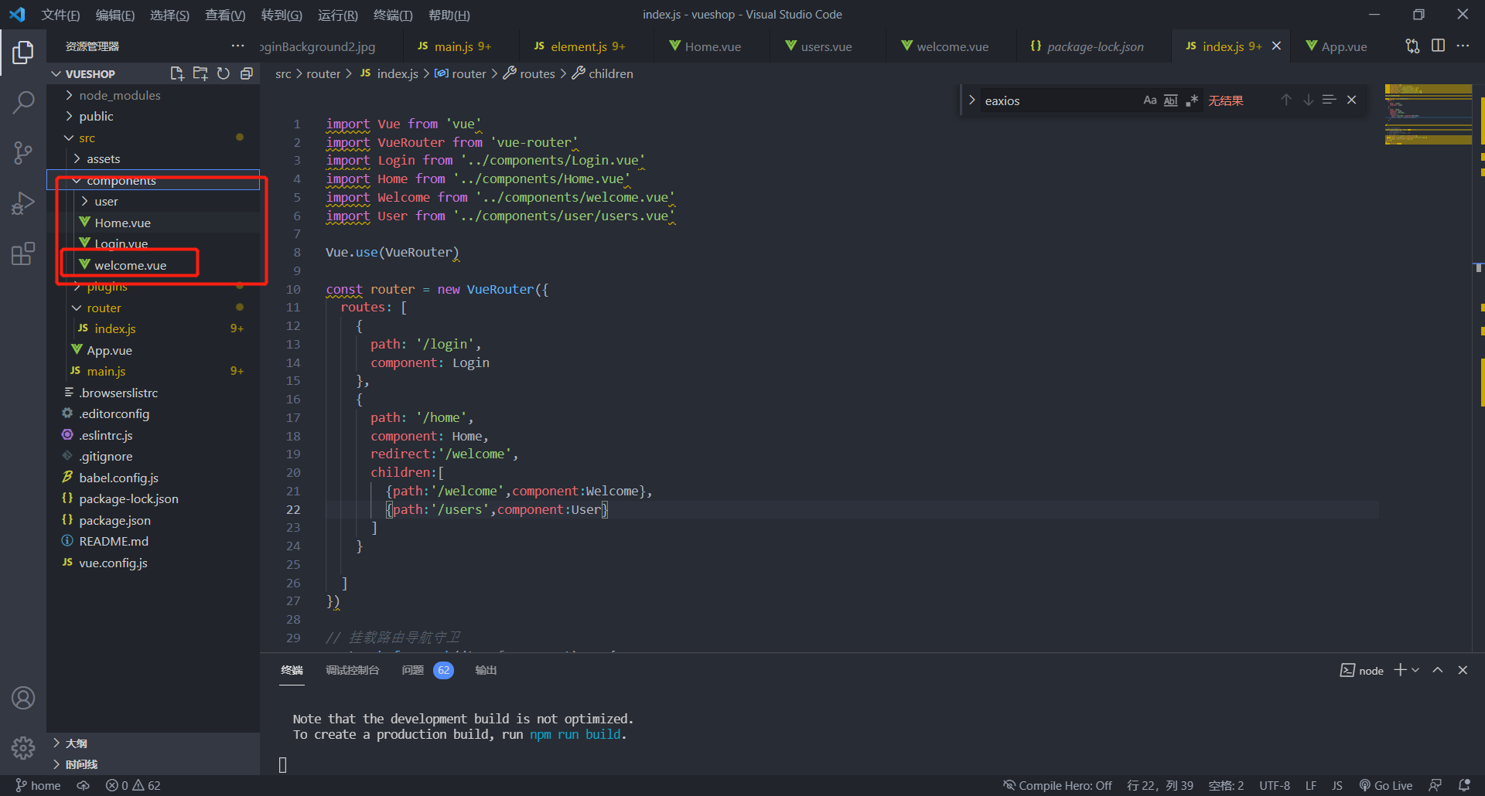Add a new terminal instance
This screenshot has width=1485, height=796.
(1401, 670)
